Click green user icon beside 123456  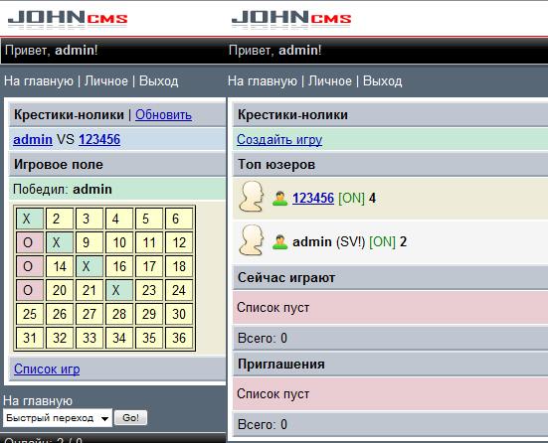click(279, 199)
